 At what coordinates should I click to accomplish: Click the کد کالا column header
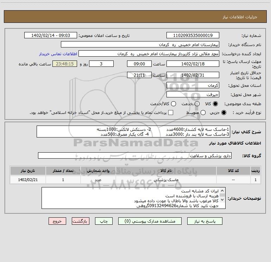(x=233, y=171)
